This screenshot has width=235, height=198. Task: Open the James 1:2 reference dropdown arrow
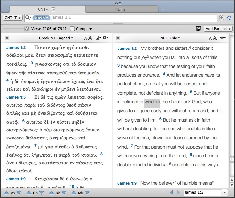tap(225, 192)
